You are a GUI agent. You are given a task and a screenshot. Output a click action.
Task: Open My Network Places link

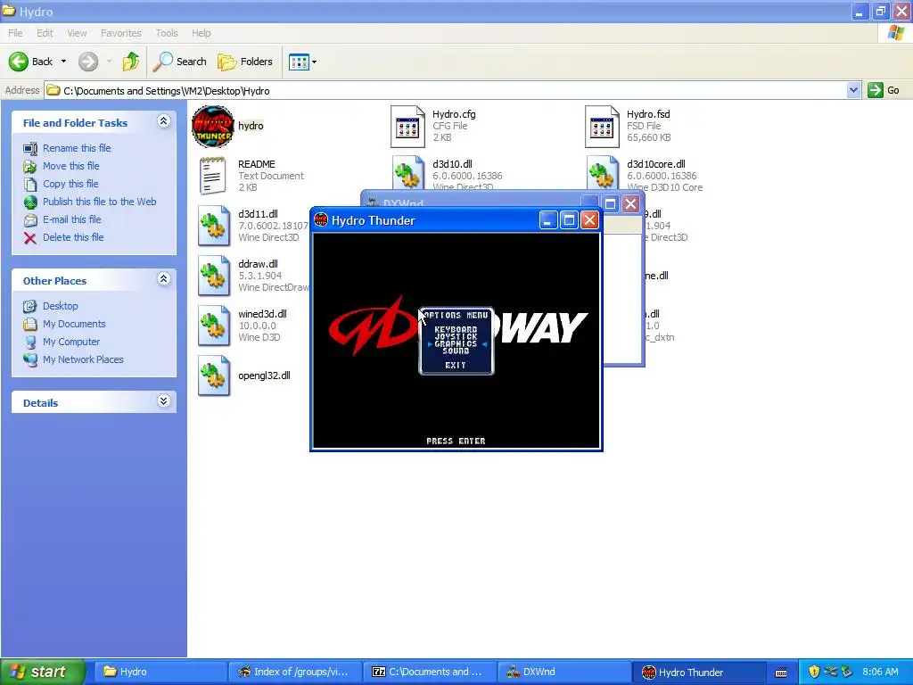click(83, 359)
